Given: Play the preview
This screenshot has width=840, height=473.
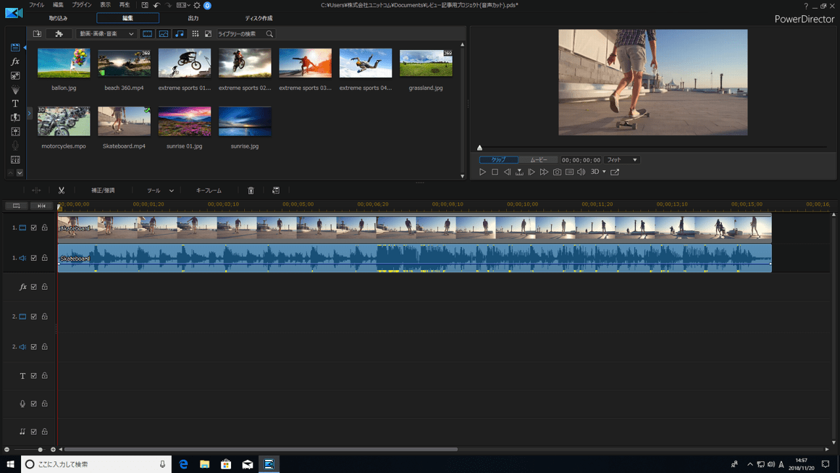Looking at the screenshot, I should 482,171.
